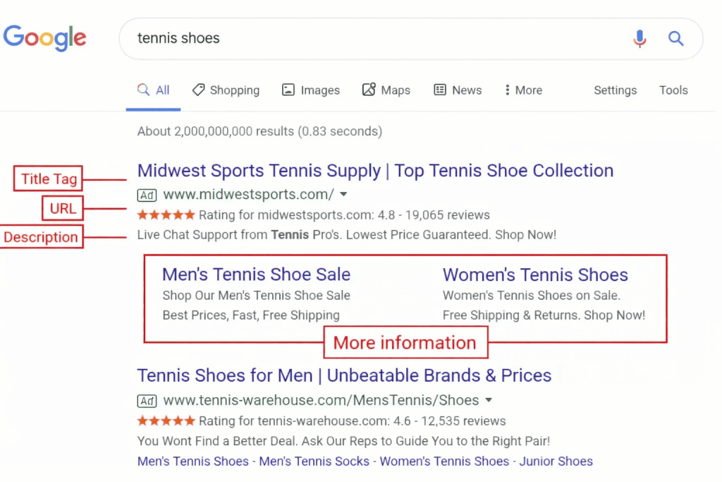722x482 pixels.
Task: Open the Tools menu
Action: (x=673, y=90)
